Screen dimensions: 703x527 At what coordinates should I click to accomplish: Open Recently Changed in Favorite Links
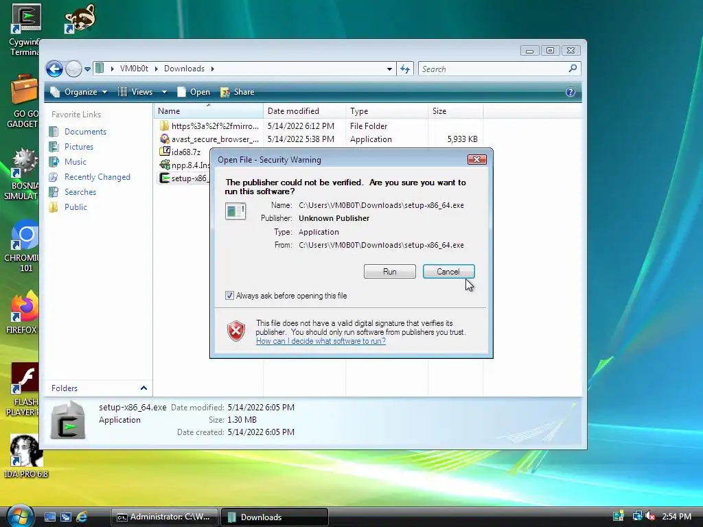[90, 177]
